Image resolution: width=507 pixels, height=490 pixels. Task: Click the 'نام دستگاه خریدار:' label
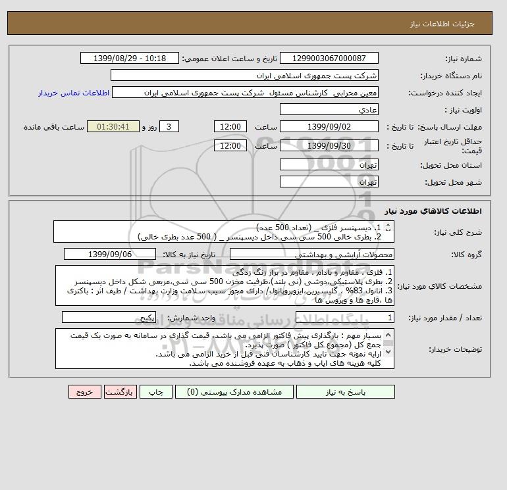coord(451,76)
